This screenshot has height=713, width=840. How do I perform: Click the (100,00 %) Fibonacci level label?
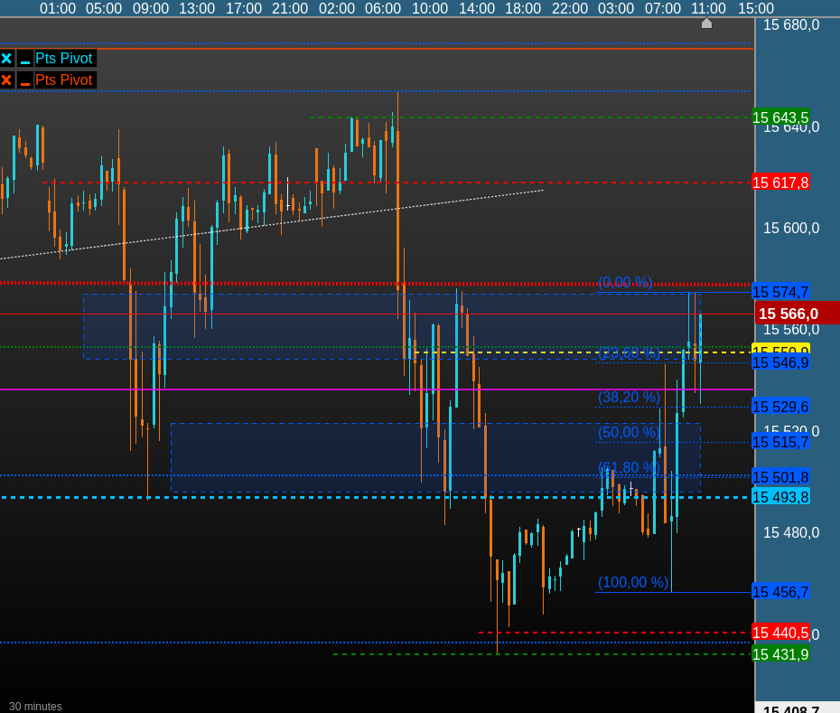(633, 582)
